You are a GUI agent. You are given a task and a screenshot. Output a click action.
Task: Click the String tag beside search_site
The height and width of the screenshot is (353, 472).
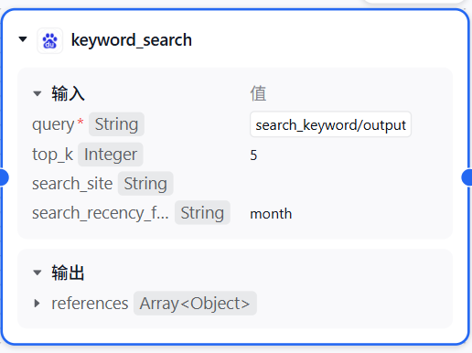point(145,184)
